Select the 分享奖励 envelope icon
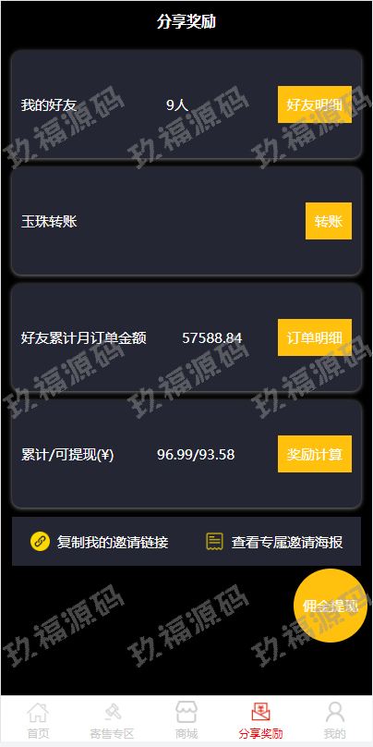373x747 pixels. (260, 713)
